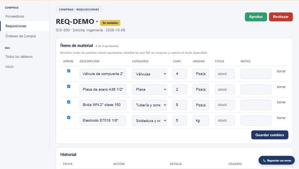Viewport: 299px width, 169px height.
Task: Go to Órdenes de Compra
Action: (x=21, y=36)
